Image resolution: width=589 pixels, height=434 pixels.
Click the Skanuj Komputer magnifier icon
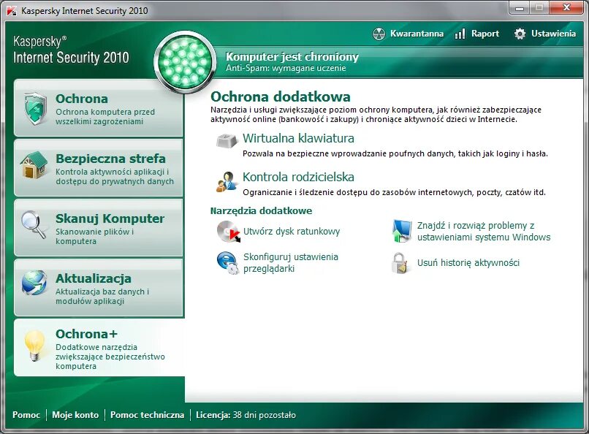click(x=34, y=224)
